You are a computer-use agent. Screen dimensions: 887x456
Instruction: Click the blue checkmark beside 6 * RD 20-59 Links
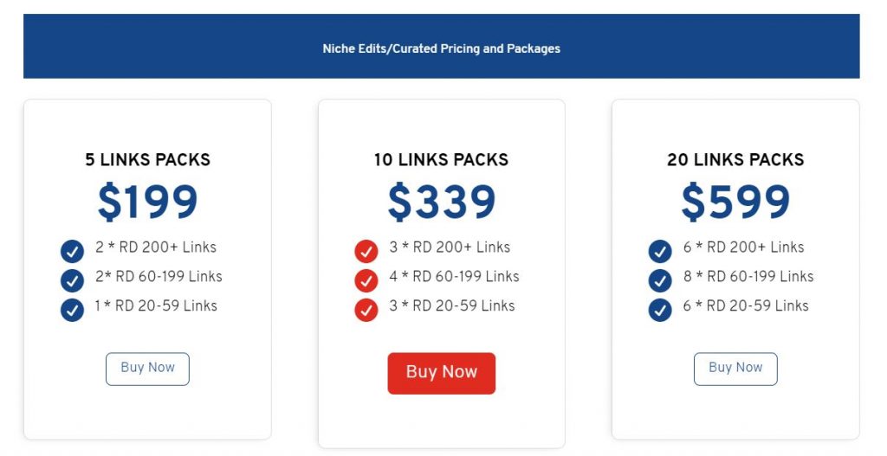[x=659, y=311]
